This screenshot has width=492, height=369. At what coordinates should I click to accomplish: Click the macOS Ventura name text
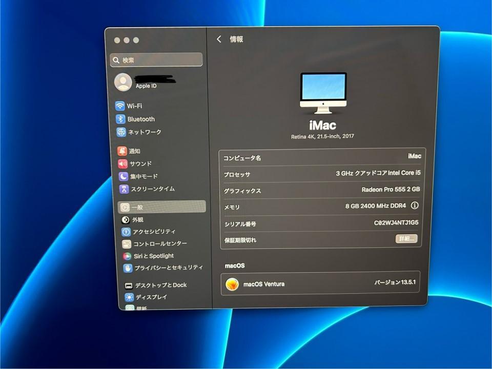(x=264, y=284)
